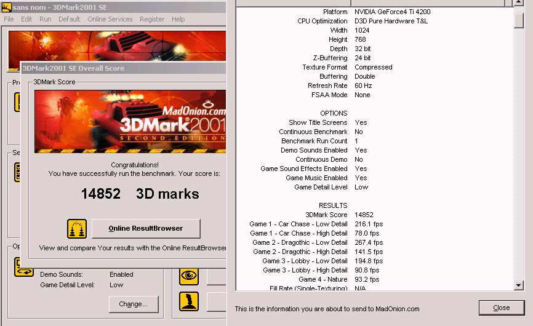This screenshot has height=326, width=533.
Task: Click the scrollbar down arrow in results list
Action: tap(519, 285)
